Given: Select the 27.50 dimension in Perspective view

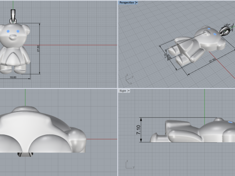Looking at the screenshot, I should (x=212, y=61).
